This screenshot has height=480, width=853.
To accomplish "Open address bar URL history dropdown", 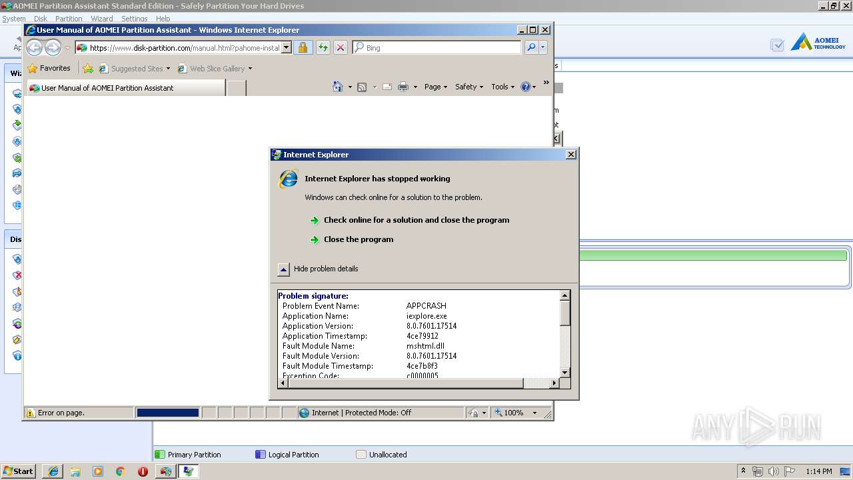I will pyautogui.click(x=287, y=47).
